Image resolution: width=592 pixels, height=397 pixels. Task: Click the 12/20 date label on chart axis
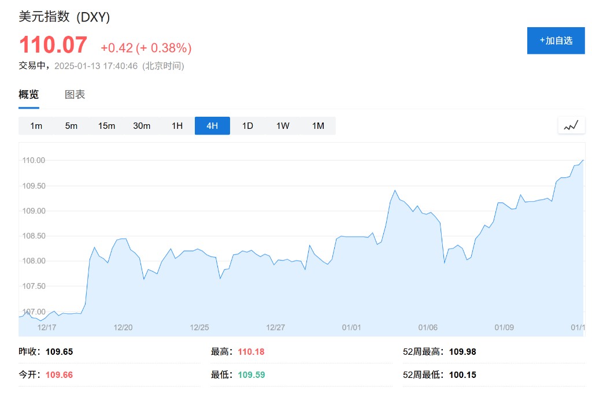pyautogui.click(x=123, y=327)
